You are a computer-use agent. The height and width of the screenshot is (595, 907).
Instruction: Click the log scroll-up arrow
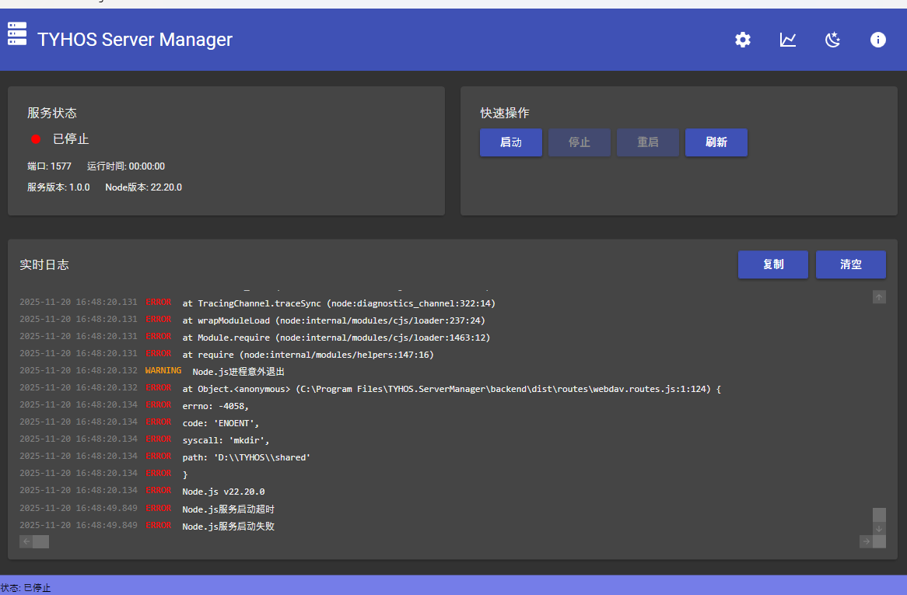pyautogui.click(x=879, y=297)
